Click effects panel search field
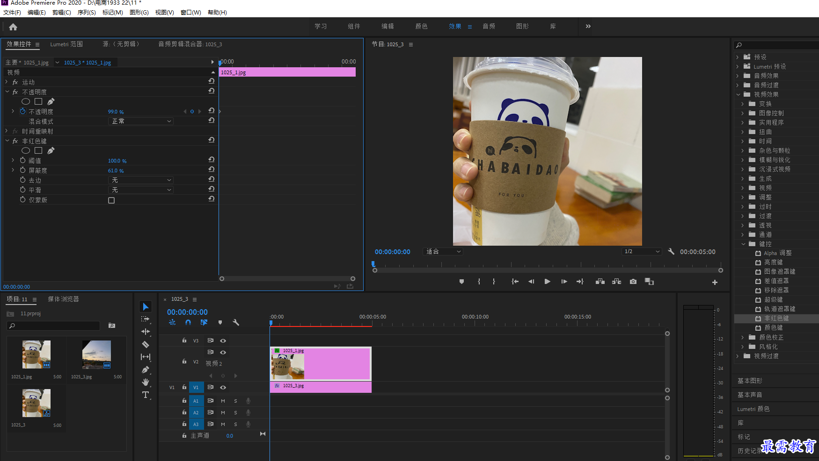Image resolution: width=819 pixels, height=461 pixels. click(x=777, y=45)
